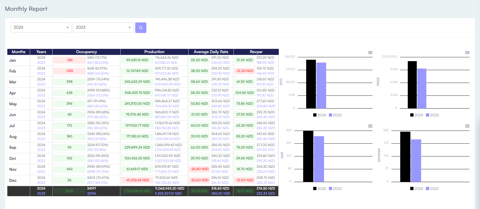The image size is (480, 209).
Task: Toggle 2024 series in ADR chart legend
Action: tap(319, 189)
